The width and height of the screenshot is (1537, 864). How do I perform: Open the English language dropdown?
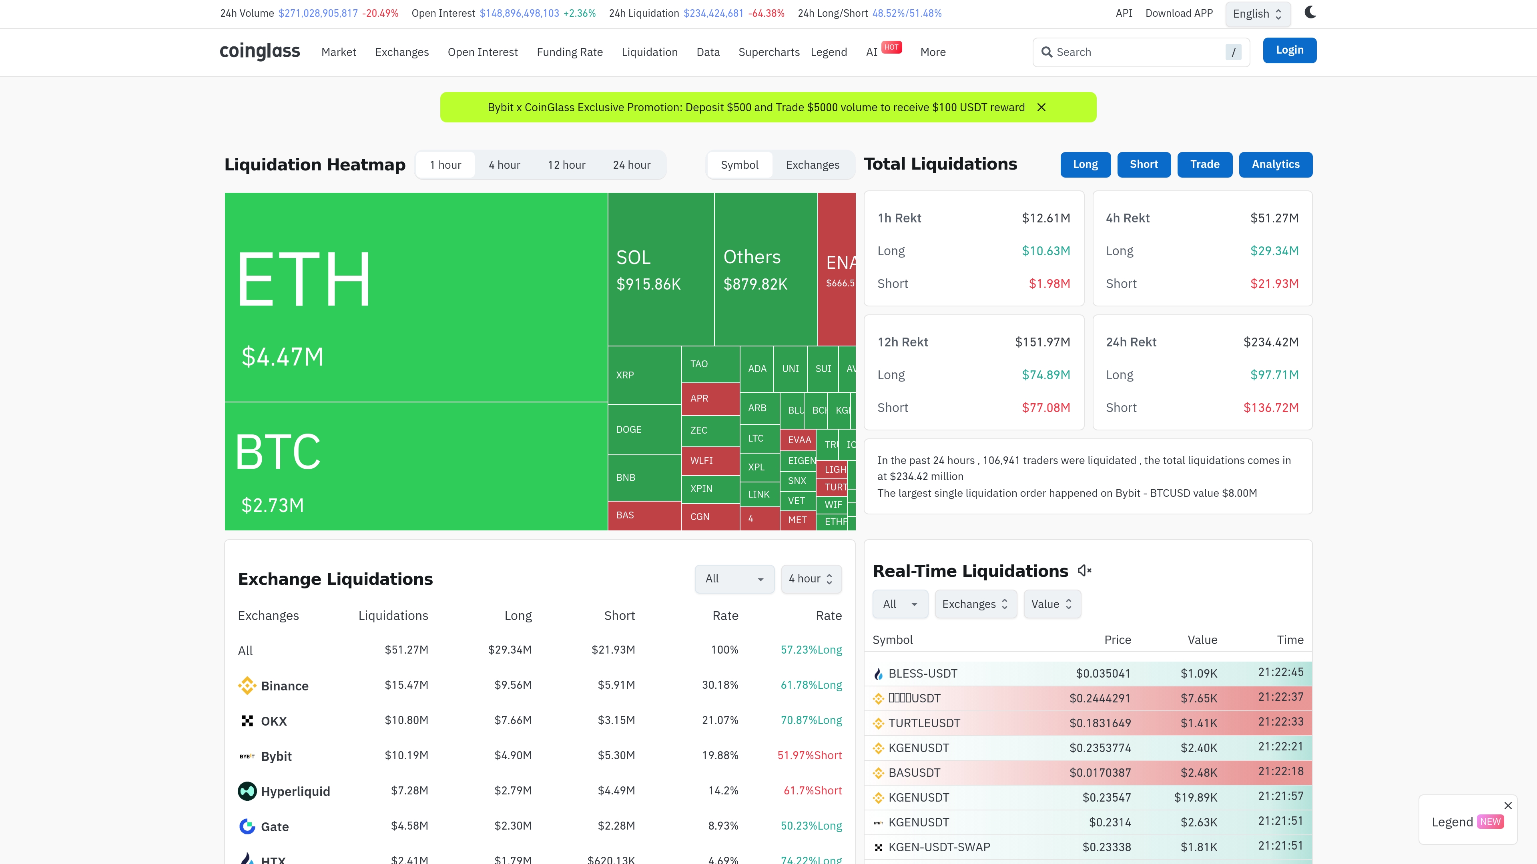[1257, 14]
